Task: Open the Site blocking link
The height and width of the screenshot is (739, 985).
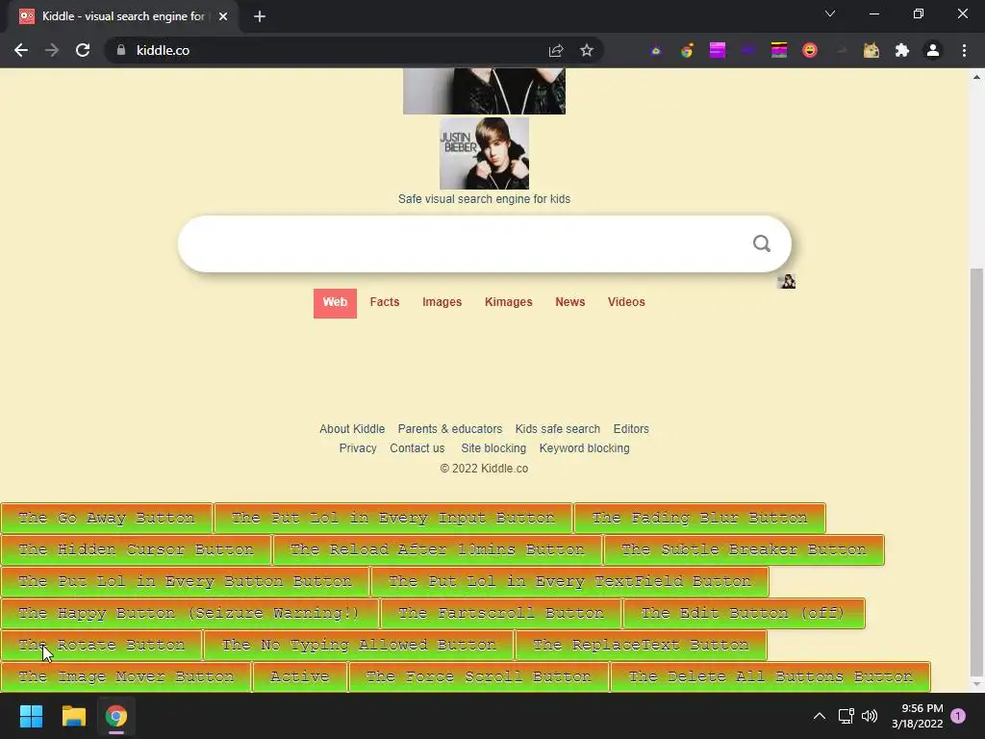Action: [493, 448]
